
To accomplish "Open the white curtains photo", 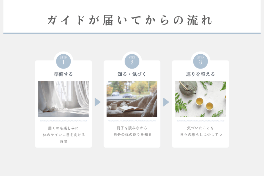I will [63, 99].
